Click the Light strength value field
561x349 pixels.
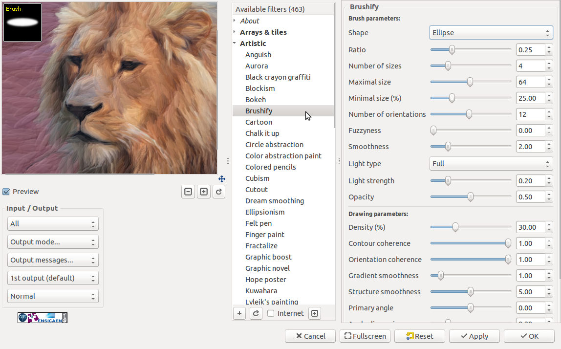coord(531,181)
